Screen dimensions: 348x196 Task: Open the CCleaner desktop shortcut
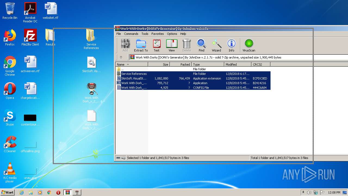[10, 144]
